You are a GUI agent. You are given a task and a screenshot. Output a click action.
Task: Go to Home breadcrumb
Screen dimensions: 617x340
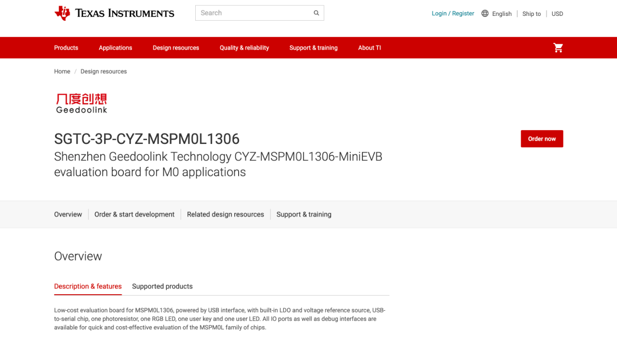62,71
